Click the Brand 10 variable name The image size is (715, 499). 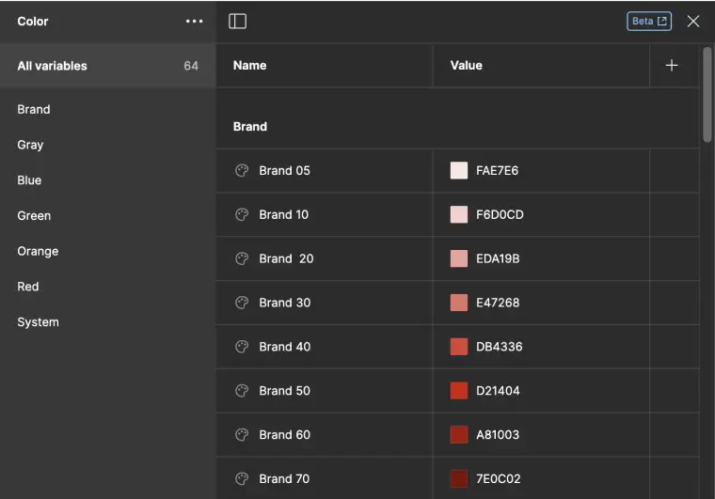coord(283,214)
